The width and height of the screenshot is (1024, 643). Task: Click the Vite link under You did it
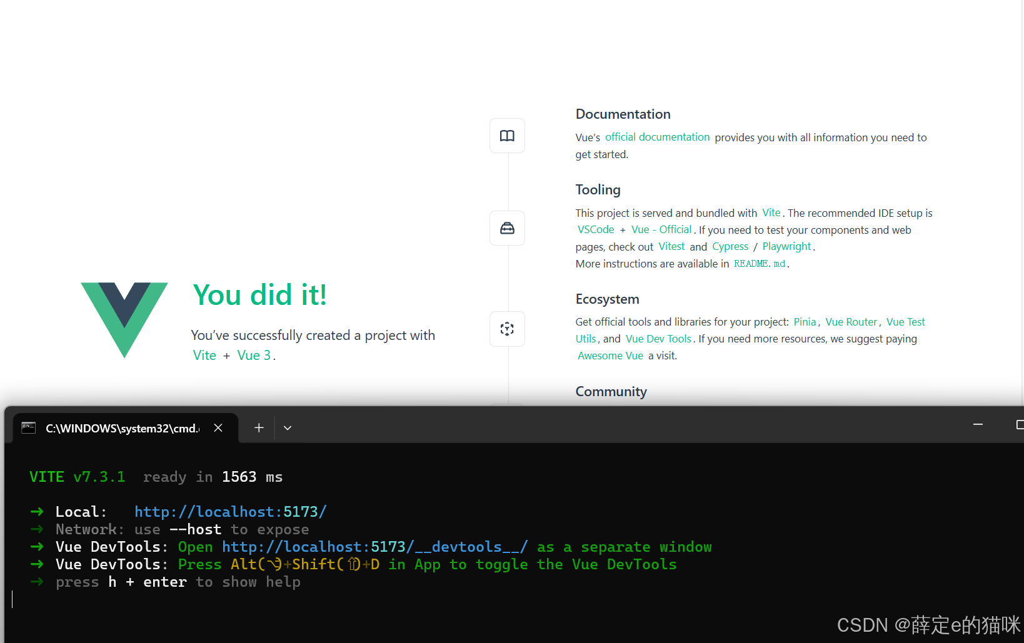(204, 355)
